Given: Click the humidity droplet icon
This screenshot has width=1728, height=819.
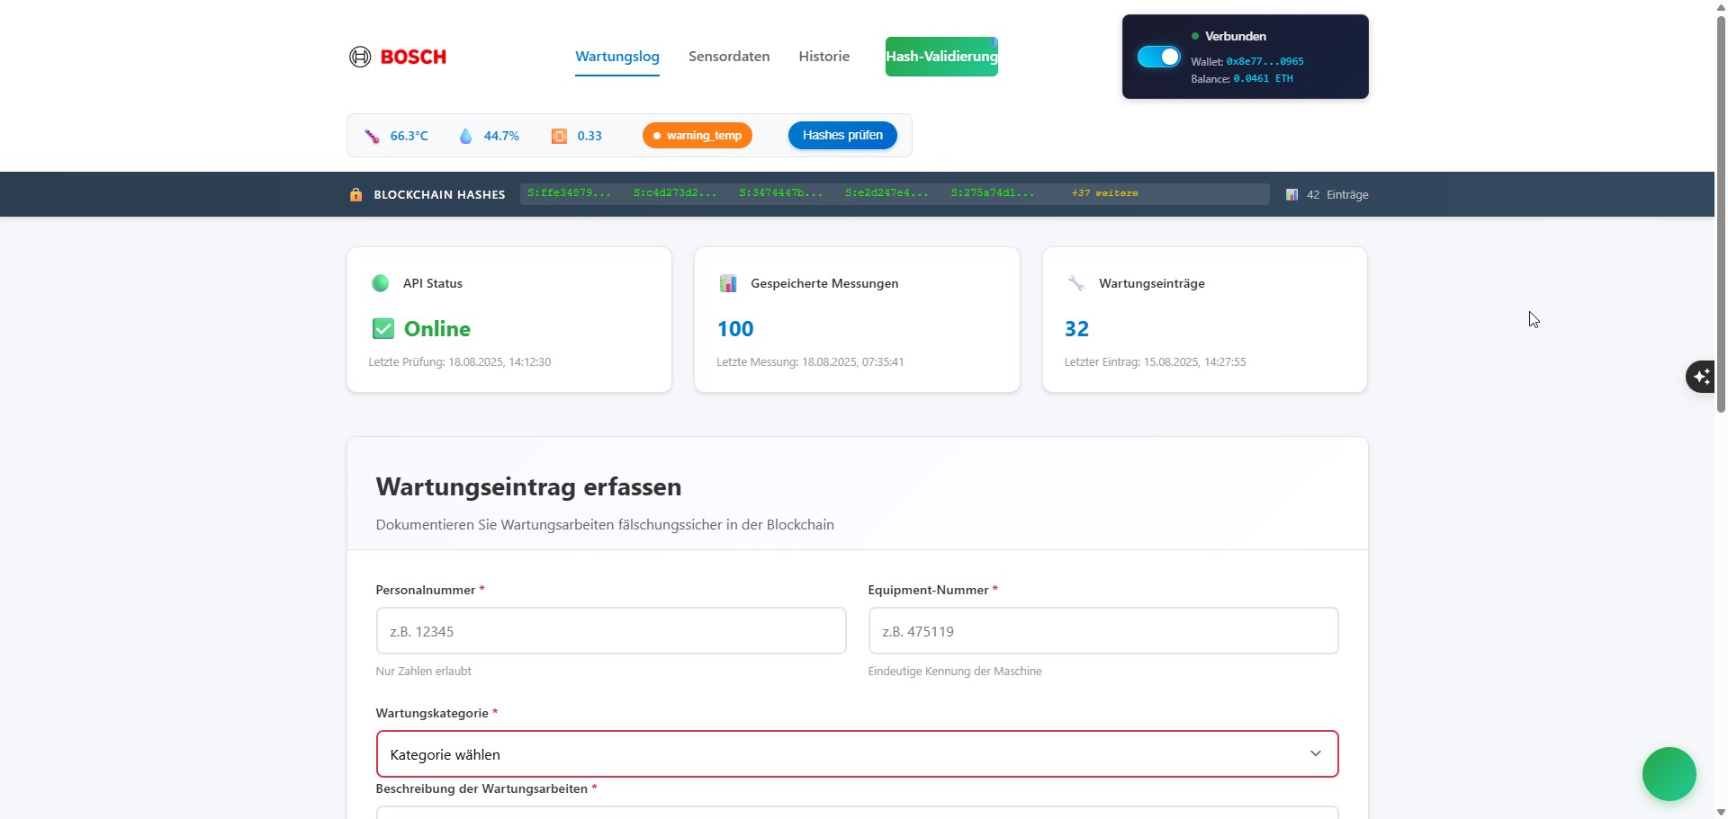Looking at the screenshot, I should click(x=466, y=135).
